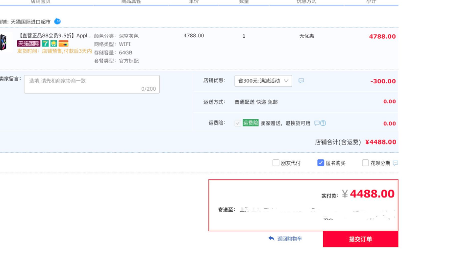Click the question mark help icon for 运费险
Image resolution: width=450 pixels, height=268 pixels.
pyautogui.click(x=323, y=123)
